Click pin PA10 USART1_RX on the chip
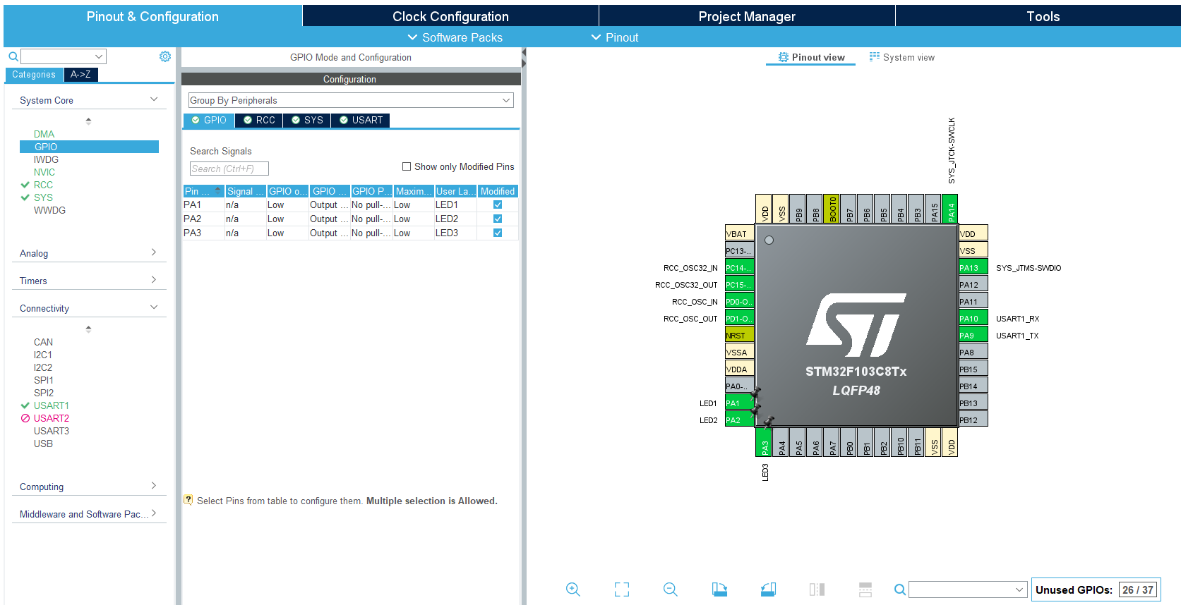 [973, 319]
